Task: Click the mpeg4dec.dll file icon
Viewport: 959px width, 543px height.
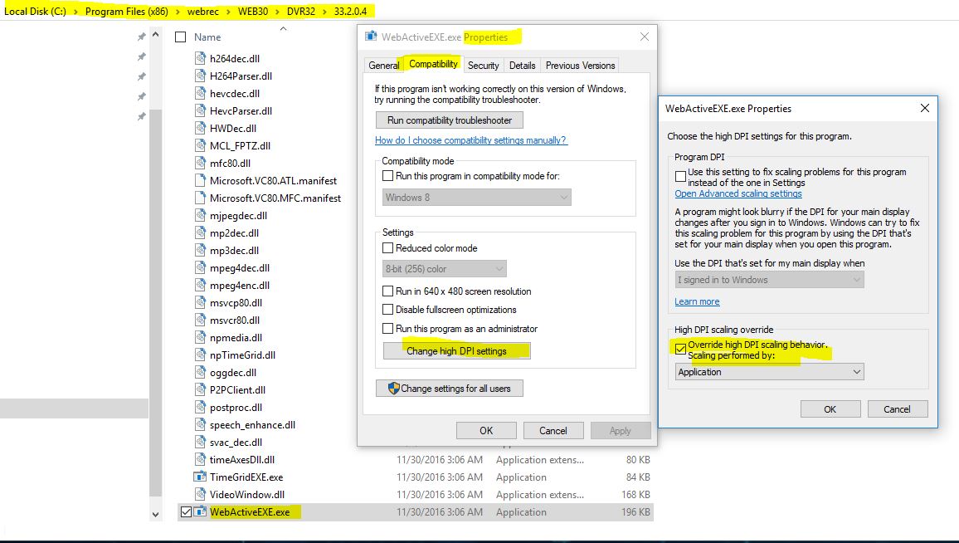Action: point(200,267)
